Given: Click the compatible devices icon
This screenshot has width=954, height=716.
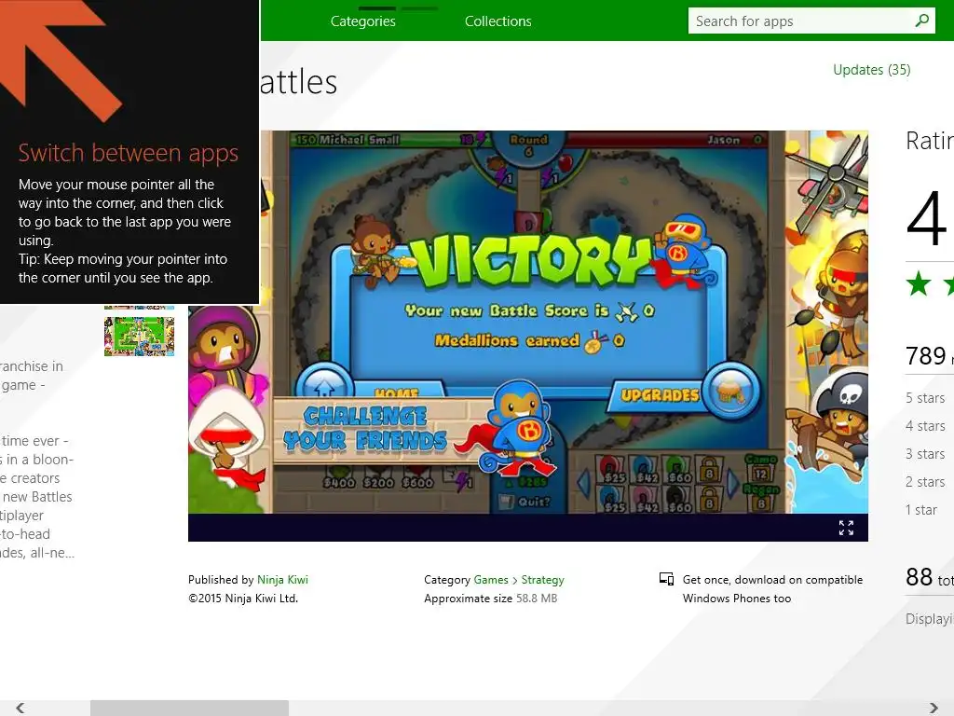Looking at the screenshot, I should [x=666, y=578].
